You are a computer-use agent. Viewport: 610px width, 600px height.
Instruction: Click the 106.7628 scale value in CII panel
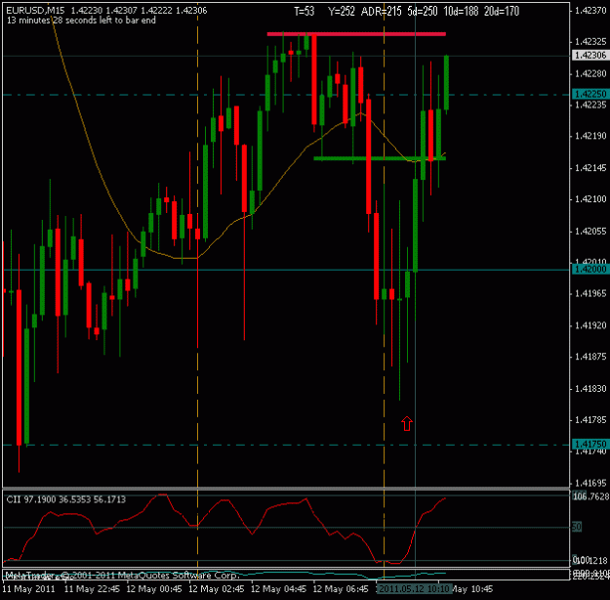coord(590,496)
